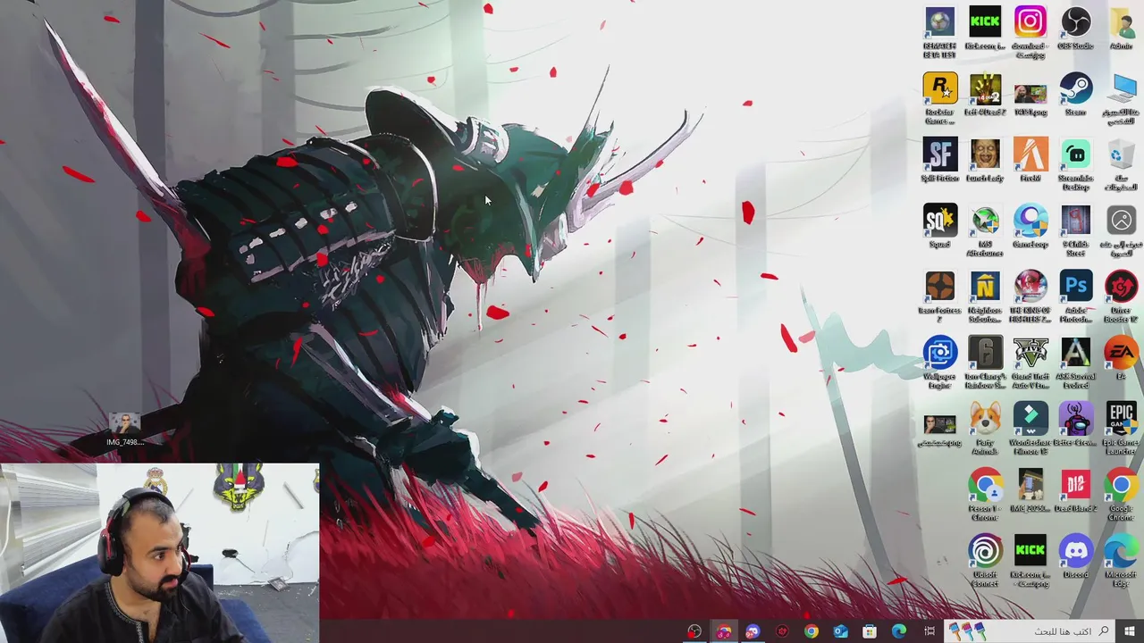This screenshot has width=1144, height=643.
Task: Launch the Lunch Lady game shortcut
Action: 985,160
